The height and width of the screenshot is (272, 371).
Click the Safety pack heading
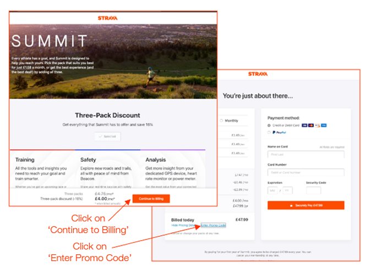point(88,160)
